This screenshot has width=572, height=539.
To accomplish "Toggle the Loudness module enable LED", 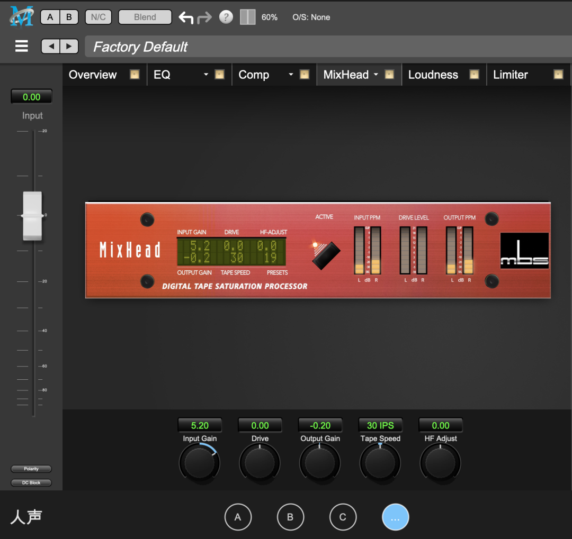I will click(474, 75).
